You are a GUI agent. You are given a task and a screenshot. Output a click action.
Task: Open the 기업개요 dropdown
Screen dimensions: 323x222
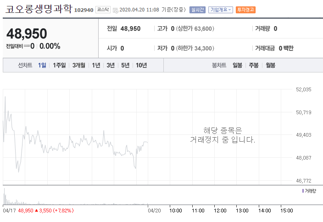click(x=220, y=10)
